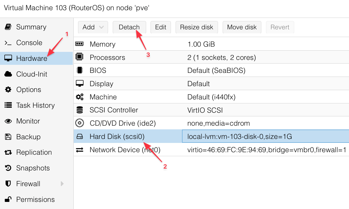
Task: Detach the selected hard disk
Action: pos(129,27)
